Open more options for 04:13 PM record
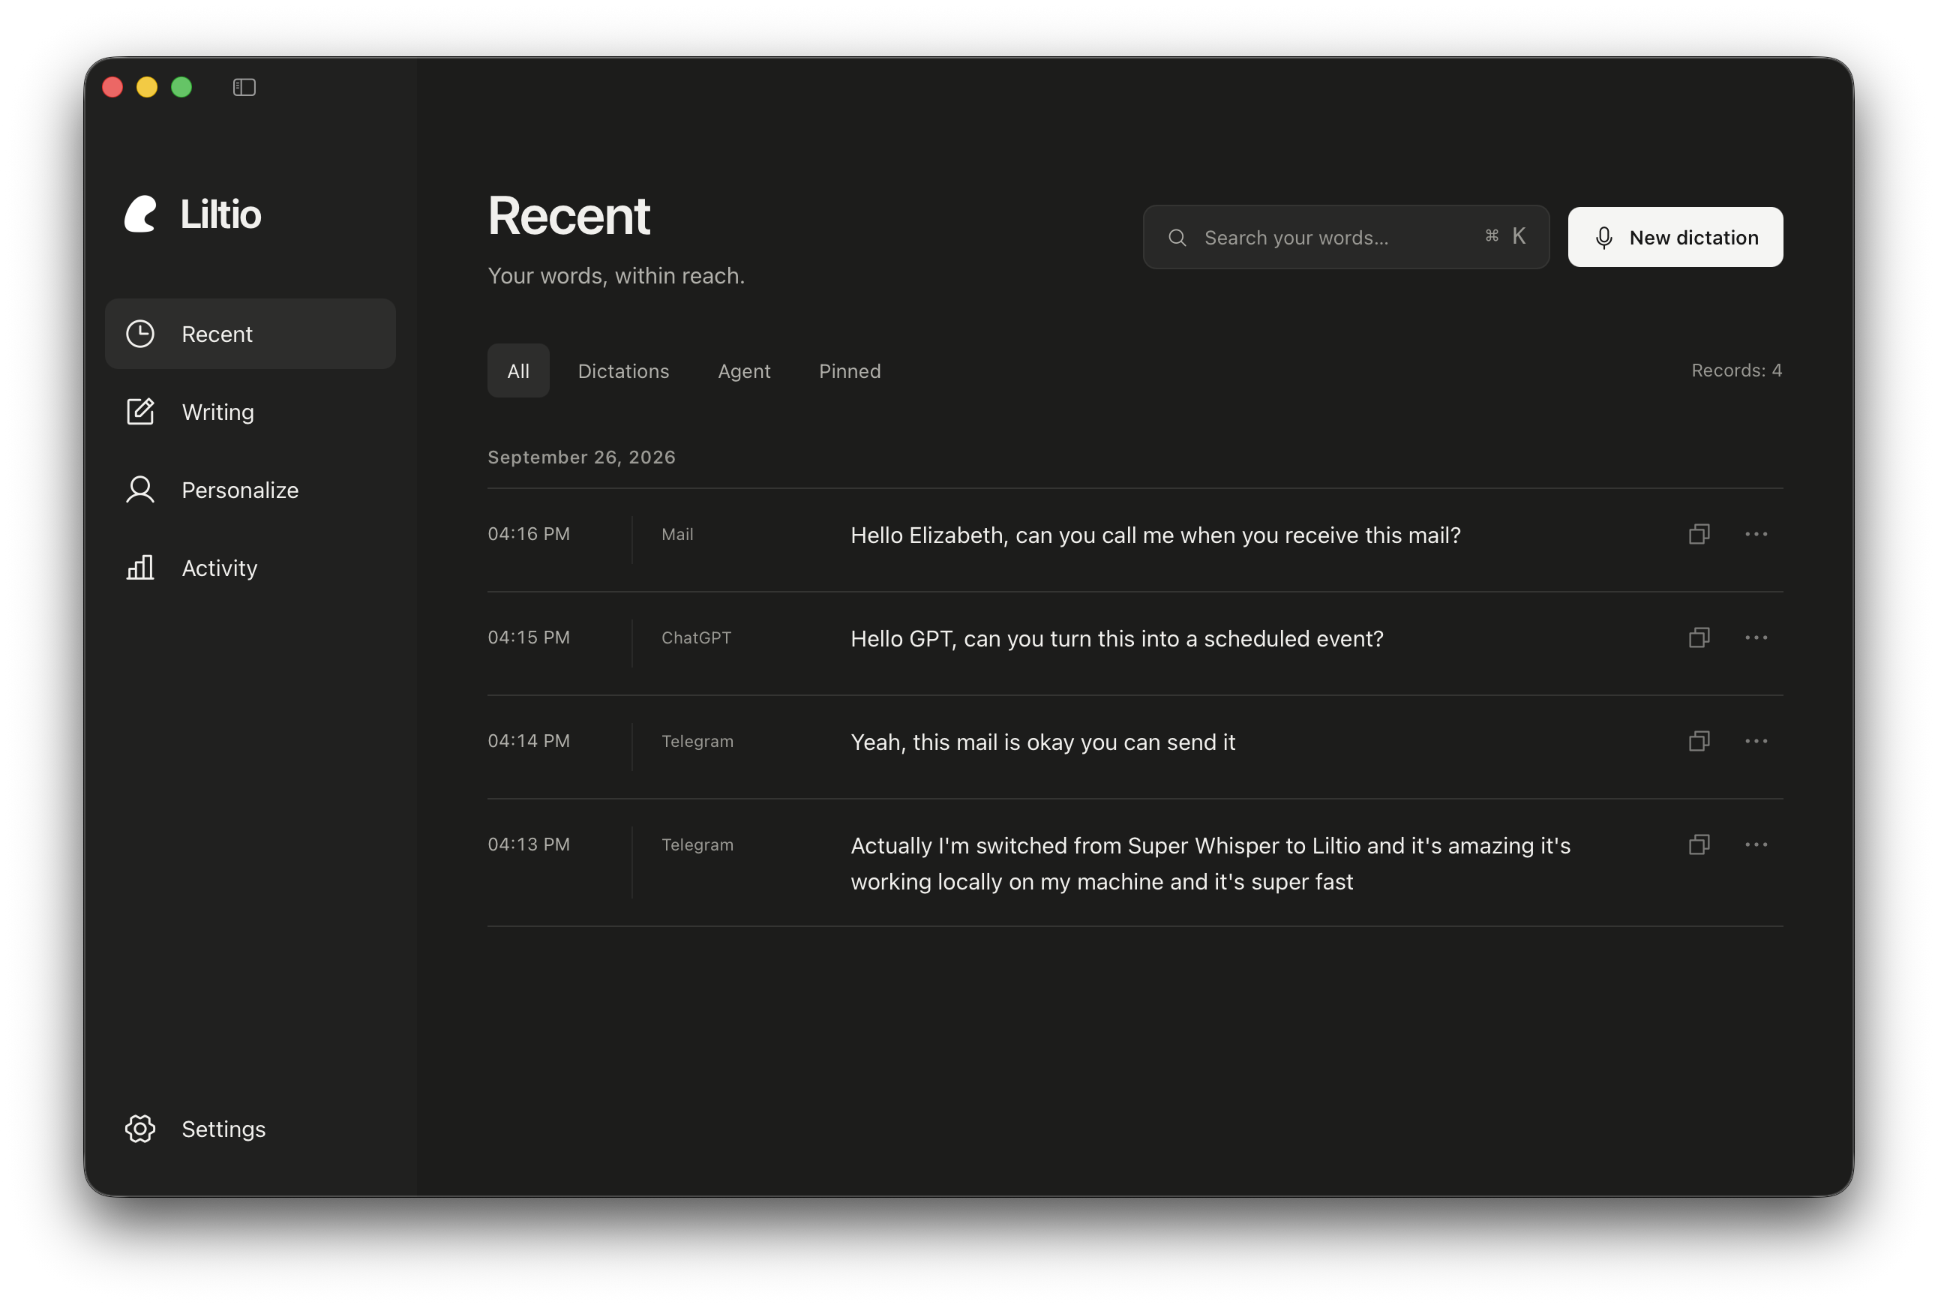The width and height of the screenshot is (1938, 1308). point(1755,844)
